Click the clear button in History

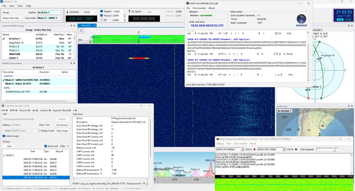[x=9, y=146]
